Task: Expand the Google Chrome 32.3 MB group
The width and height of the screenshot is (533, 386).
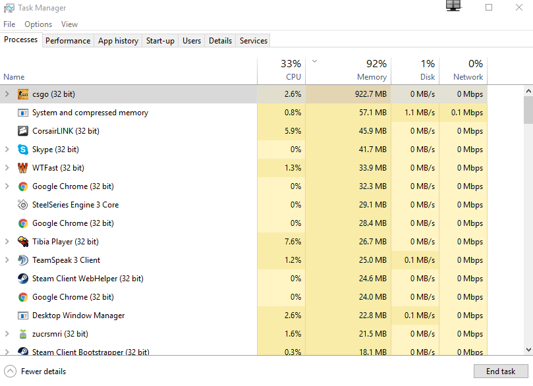Action: click(x=7, y=186)
